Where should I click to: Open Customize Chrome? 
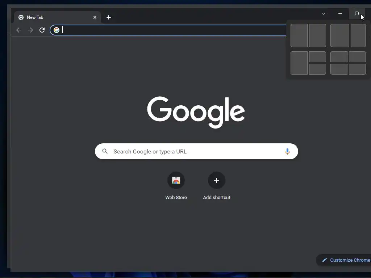(x=343, y=260)
